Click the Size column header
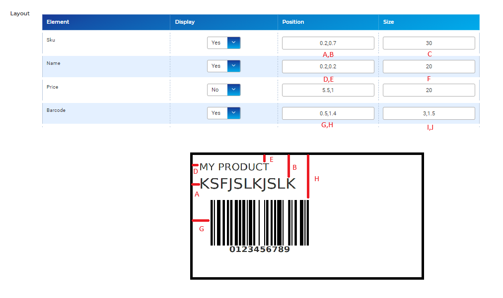The width and height of the screenshot is (503, 298). pyautogui.click(x=388, y=22)
